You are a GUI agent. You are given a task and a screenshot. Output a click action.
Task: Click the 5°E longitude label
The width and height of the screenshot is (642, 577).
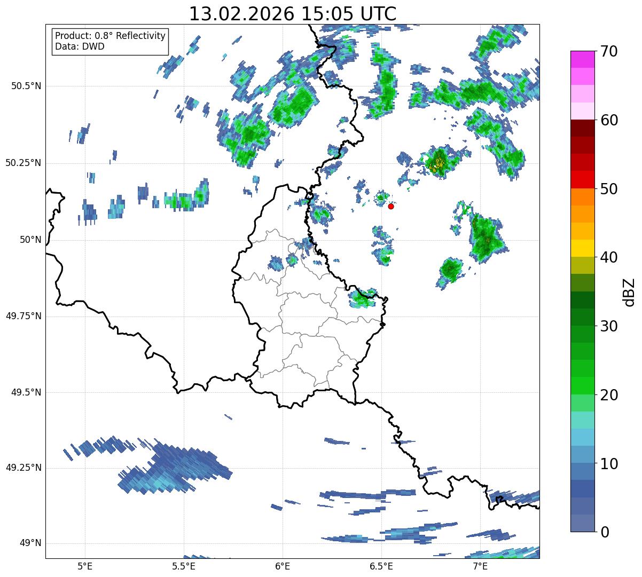[x=85, y=566]
